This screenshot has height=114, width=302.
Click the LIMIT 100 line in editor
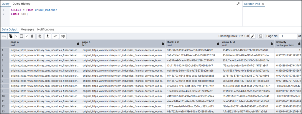coord(19,14)
